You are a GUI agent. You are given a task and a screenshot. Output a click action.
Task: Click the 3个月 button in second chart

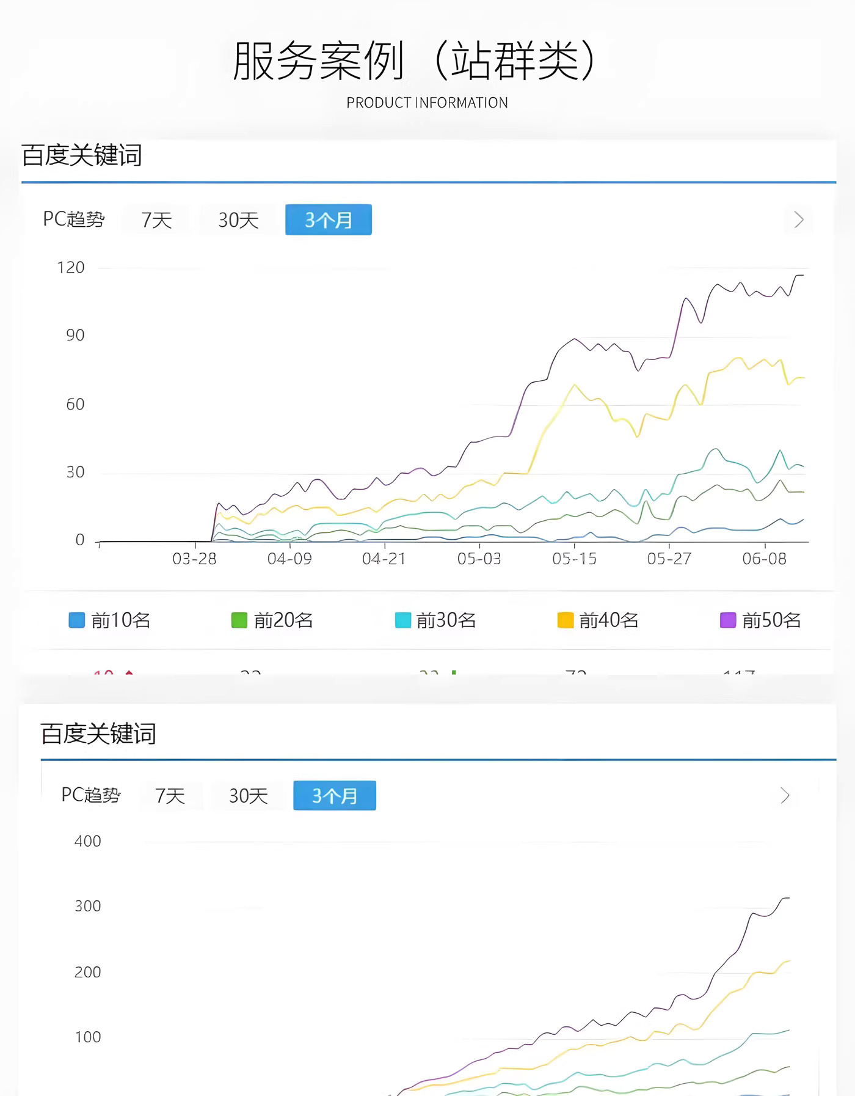(x=335, y=796)
